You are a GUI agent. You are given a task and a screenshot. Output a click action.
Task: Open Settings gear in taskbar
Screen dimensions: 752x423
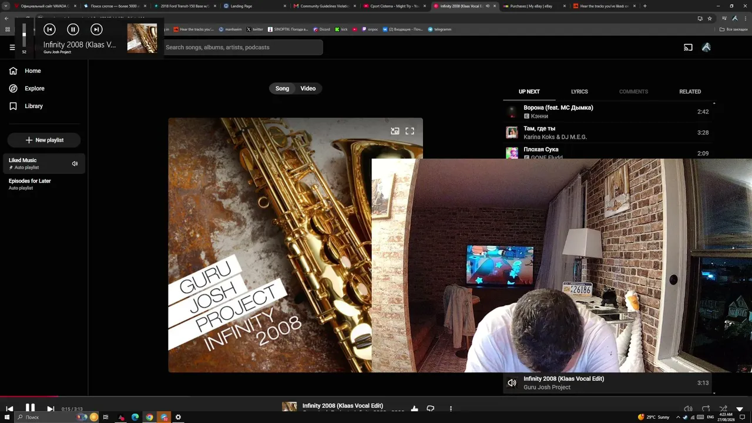[x=178, y=417]
